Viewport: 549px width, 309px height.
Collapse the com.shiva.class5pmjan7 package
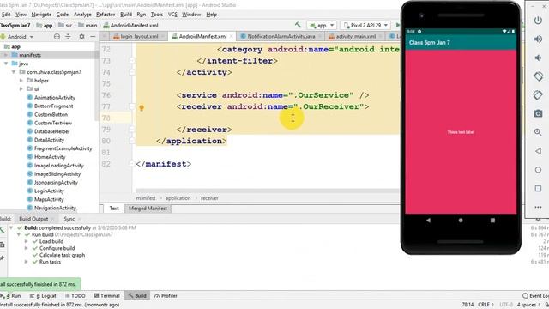pyautogui.click(x=14, y=72)
